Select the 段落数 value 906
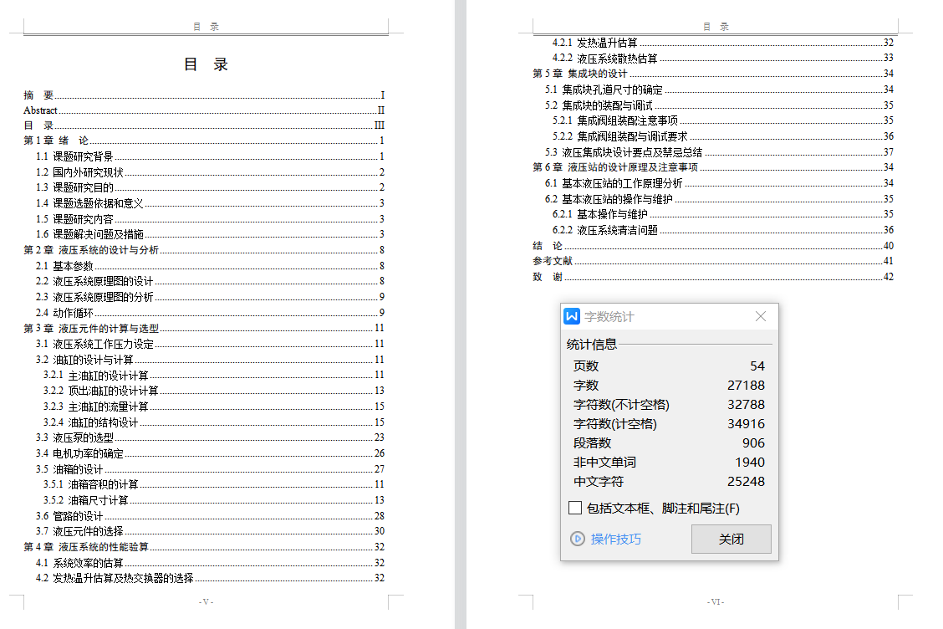The height and width of the screenshot is (629, 943). pos(753,443)
